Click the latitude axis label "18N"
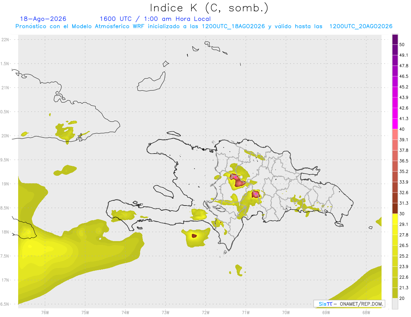The image size is (411, 317). (x=6, y=232)
